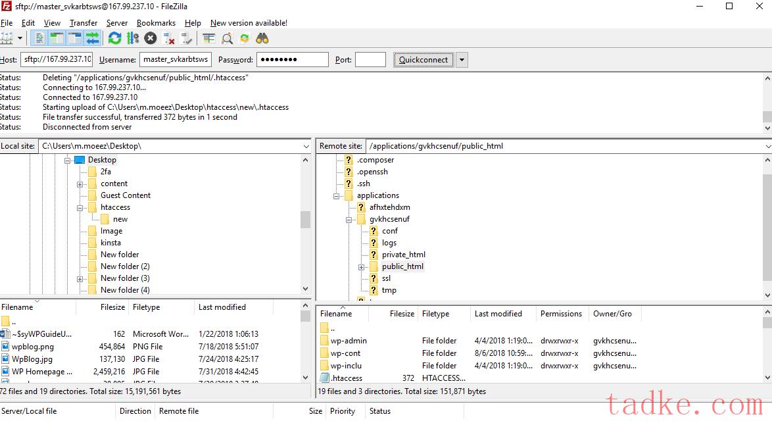Toggle directory comparison
This screenshot has height=423, width=772.
227,38
